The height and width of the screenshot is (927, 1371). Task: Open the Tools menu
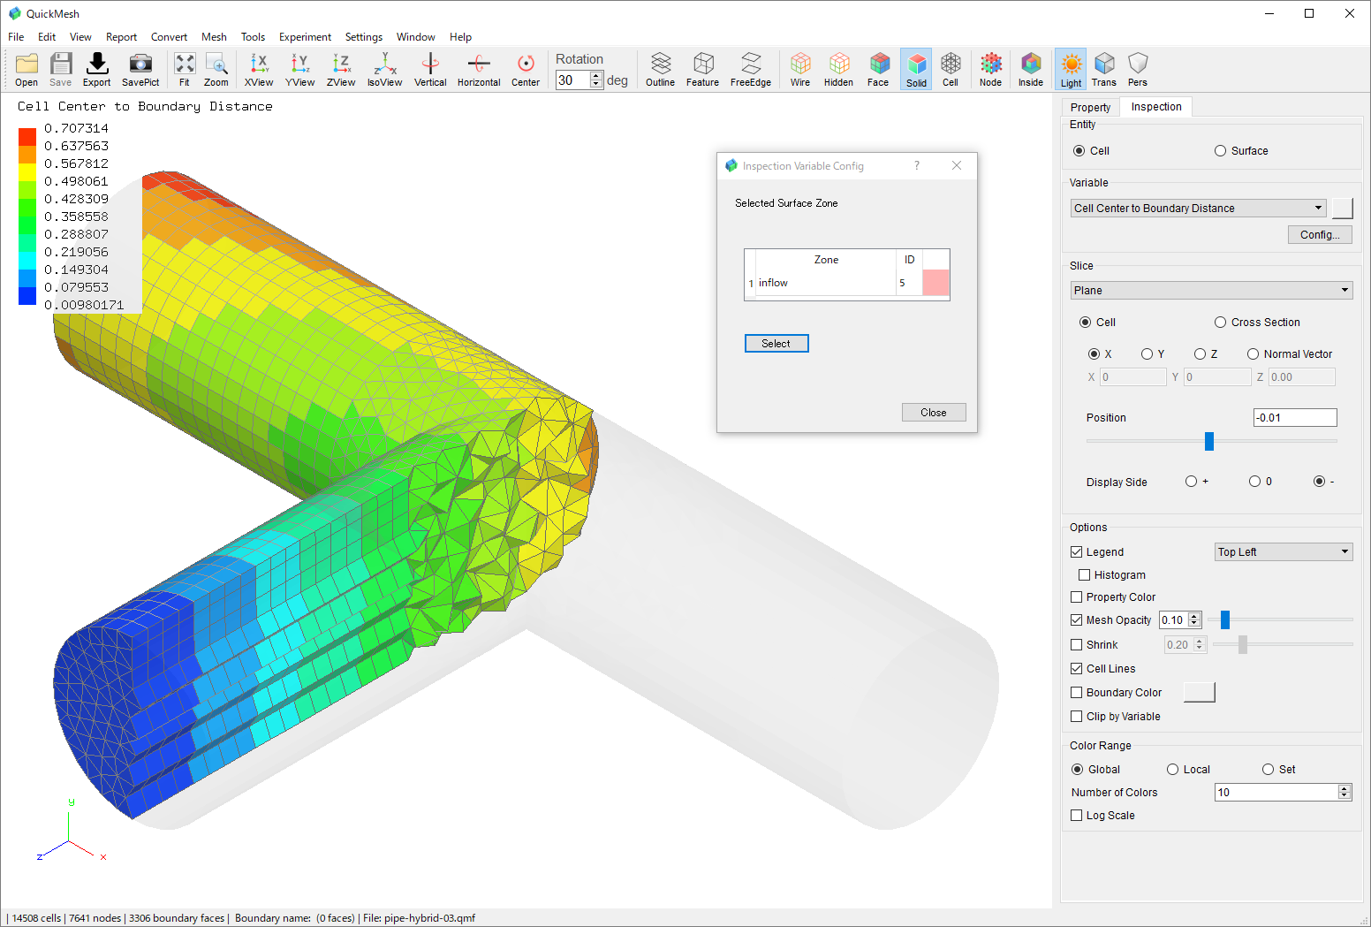point(253,37)
